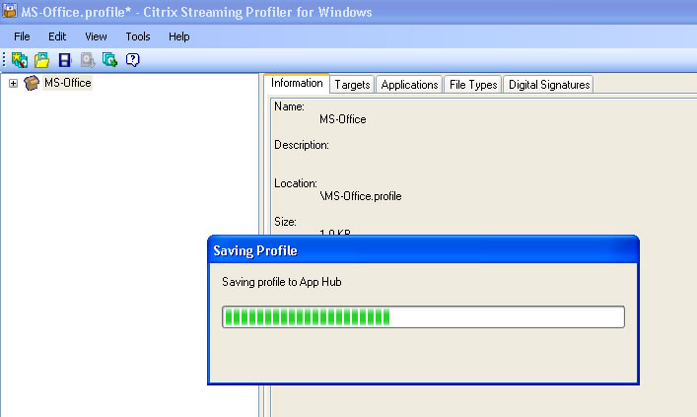Screen dimensions: 697x417
Task: Click the 'Description:' label
Action: tap(302, 145)
